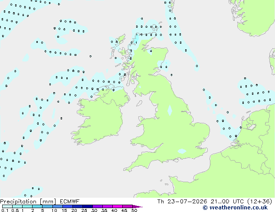Select the 40–45 mm magenta swatch

tap(118, 206)
